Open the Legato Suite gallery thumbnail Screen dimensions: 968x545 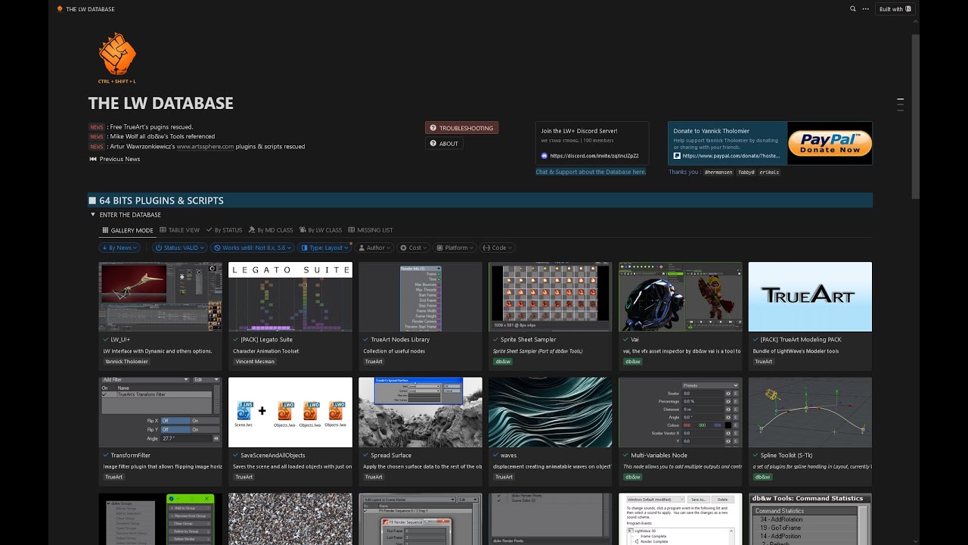[x=290, y=297]
